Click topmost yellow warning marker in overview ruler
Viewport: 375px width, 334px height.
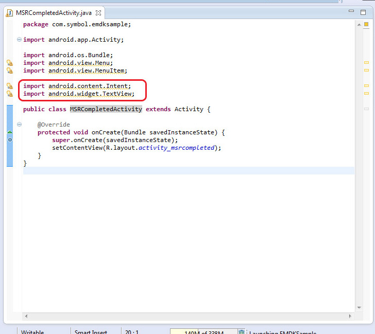pos(367,62)
